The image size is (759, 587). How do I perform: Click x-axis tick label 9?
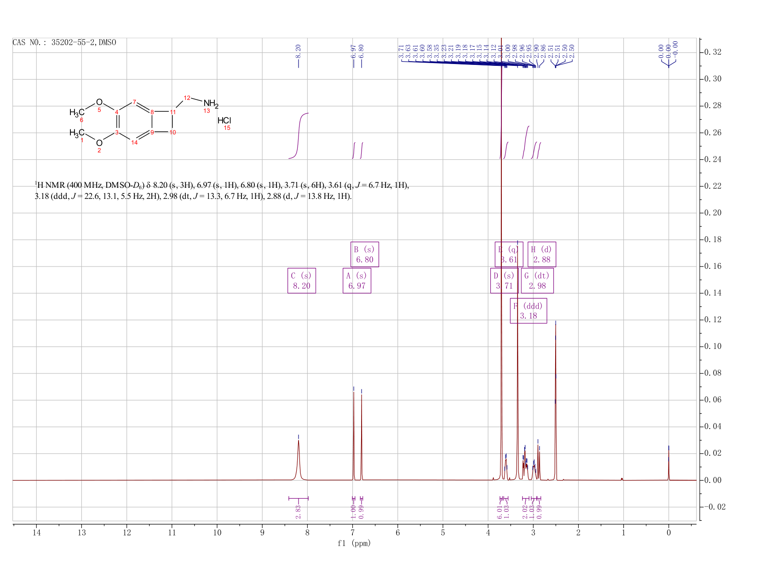tap(262, 533)
